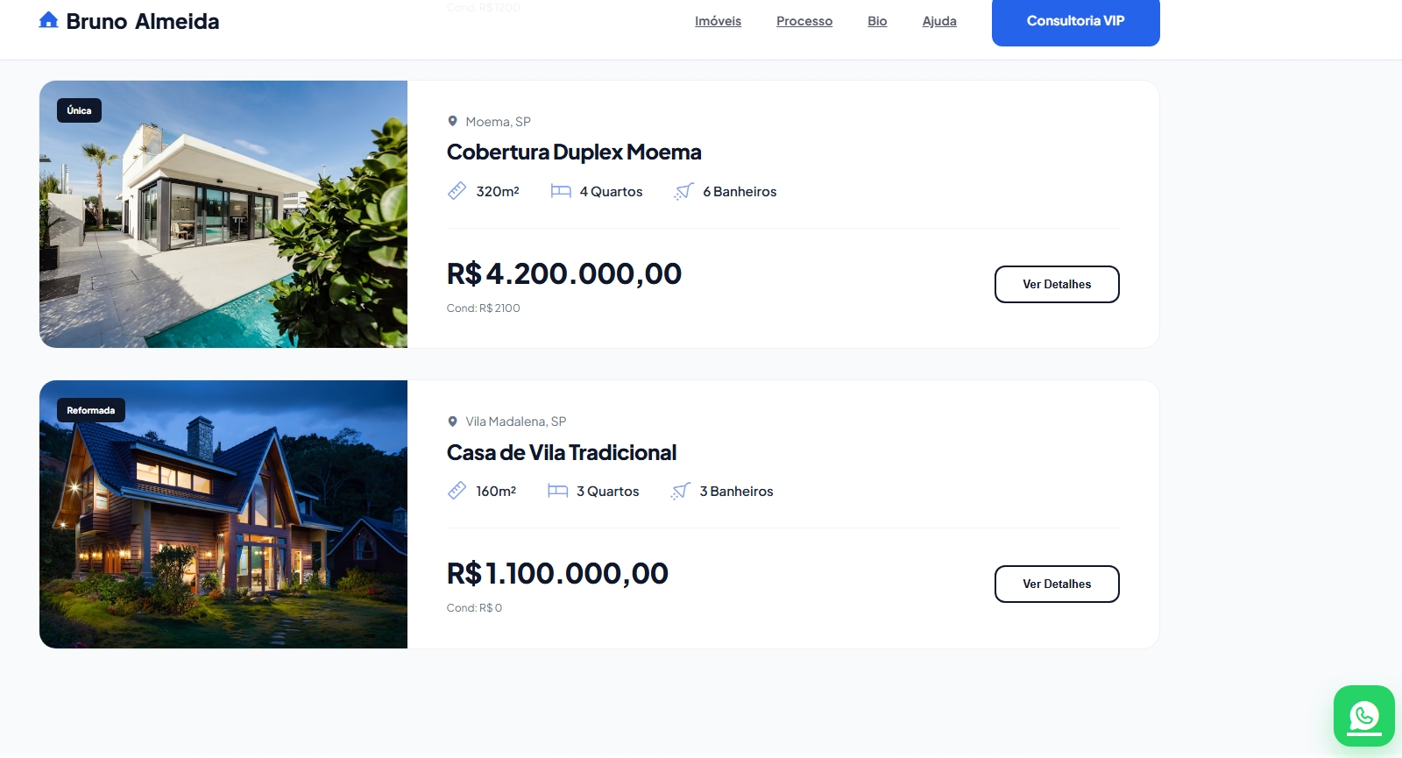Open the Casa de Vila Tradicional photo
The image size is (1402, 758).
point(223,514)
